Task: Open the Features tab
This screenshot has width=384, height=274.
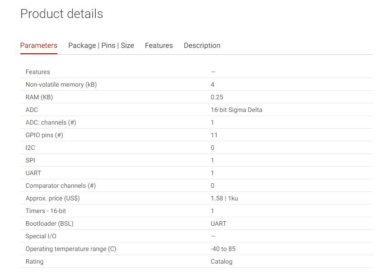Action: pyautogui.click(x=159, y=46)
